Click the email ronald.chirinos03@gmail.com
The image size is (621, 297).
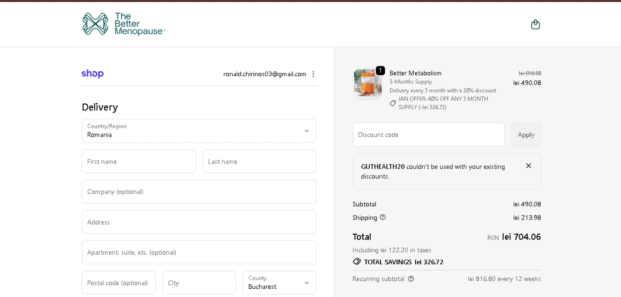[265, 74]
